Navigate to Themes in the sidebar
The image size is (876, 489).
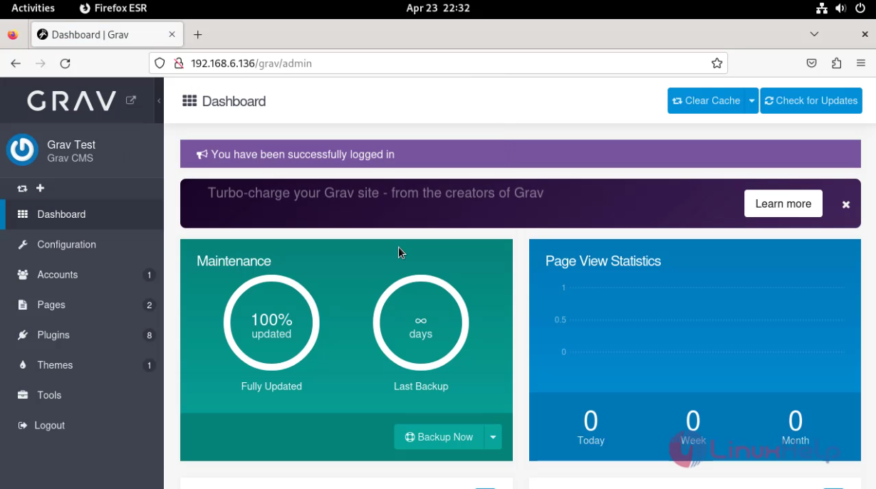[x=82, y=365]
